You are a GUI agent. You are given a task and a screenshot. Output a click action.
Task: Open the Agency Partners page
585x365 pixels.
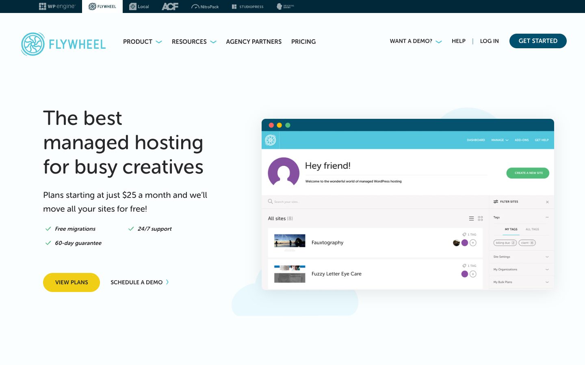click(254, 42)
